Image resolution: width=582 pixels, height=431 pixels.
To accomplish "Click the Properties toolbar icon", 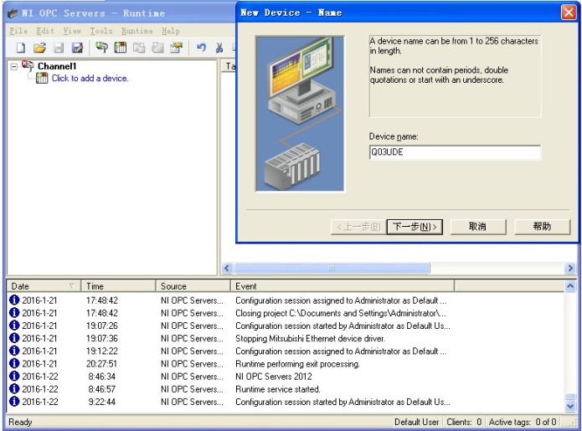I will pyautogui.click(x=177, y=48).
